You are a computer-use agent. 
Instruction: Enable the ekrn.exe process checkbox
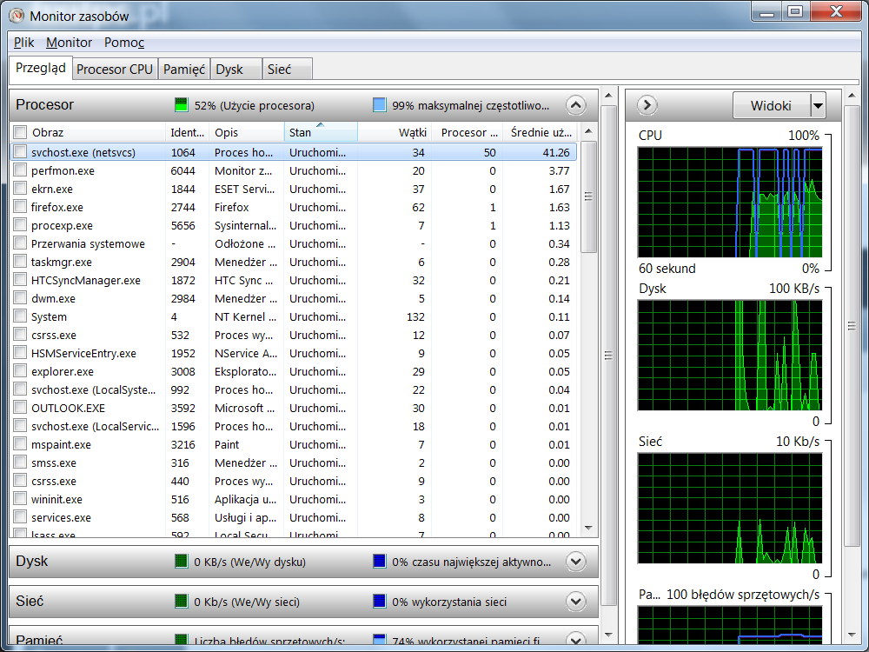(20, 188)
